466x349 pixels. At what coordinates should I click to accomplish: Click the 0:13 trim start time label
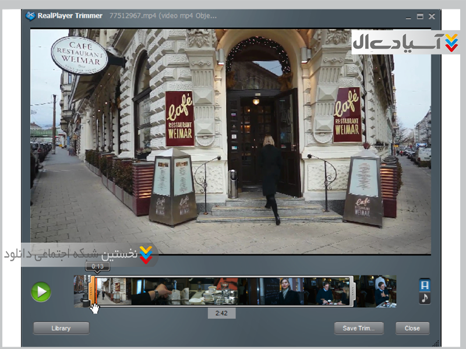pos(97,266)
